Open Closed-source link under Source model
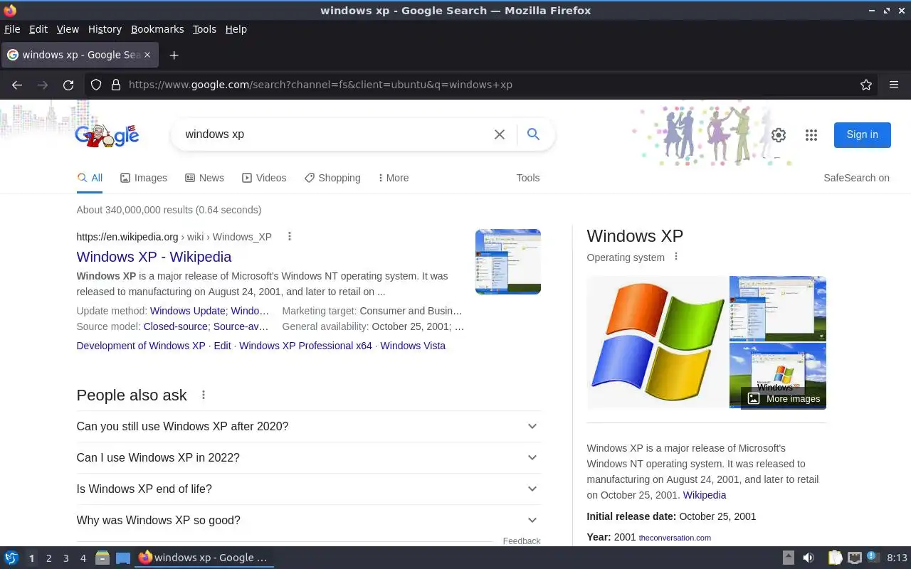The width and height of the screenshot is (911, 569). click(175, 326)
